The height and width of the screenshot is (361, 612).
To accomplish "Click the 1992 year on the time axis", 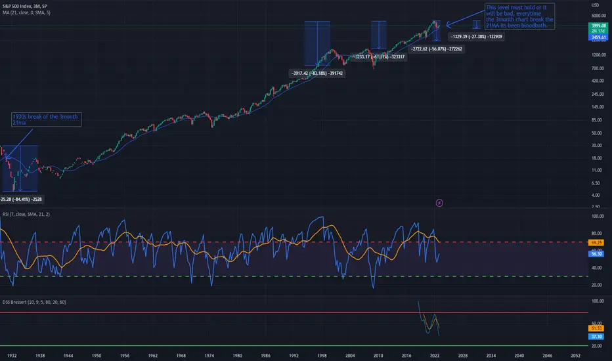I will click(x=294, y=356).
